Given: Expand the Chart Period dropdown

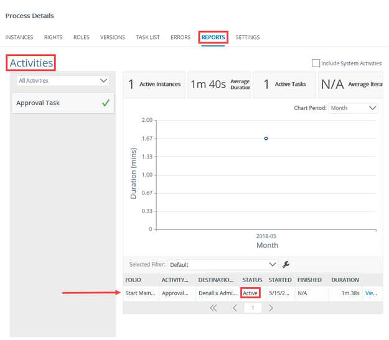Looking at the screenshot, I should tap(353, 108).
